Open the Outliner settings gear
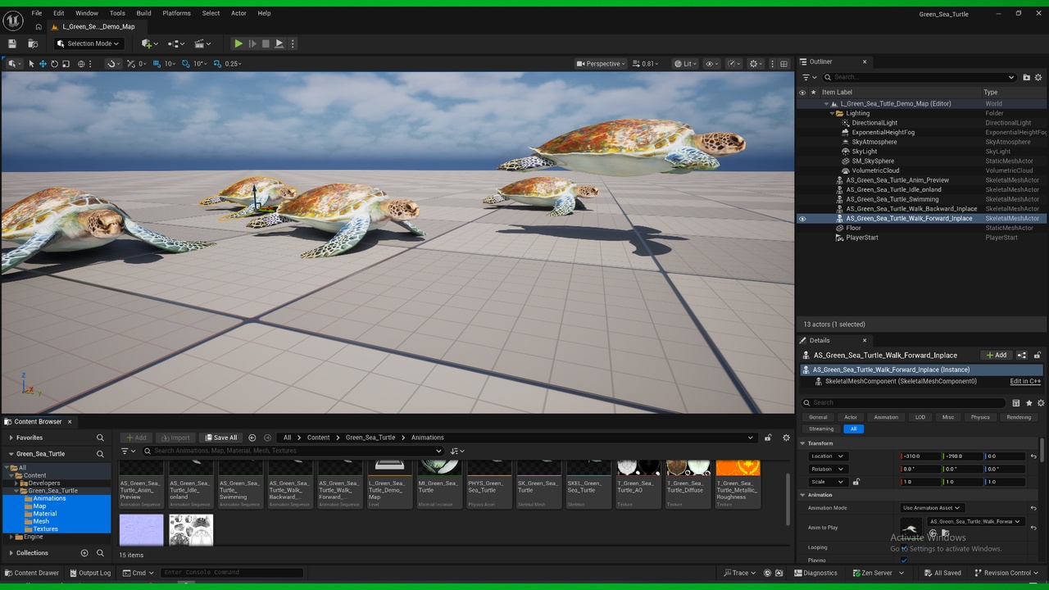 pos(1039,77)
